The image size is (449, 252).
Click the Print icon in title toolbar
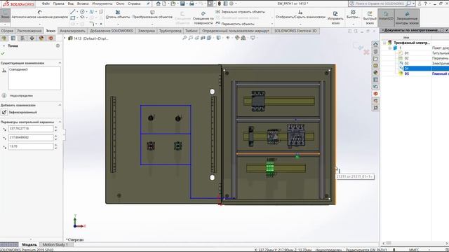(x=192, y=3)
